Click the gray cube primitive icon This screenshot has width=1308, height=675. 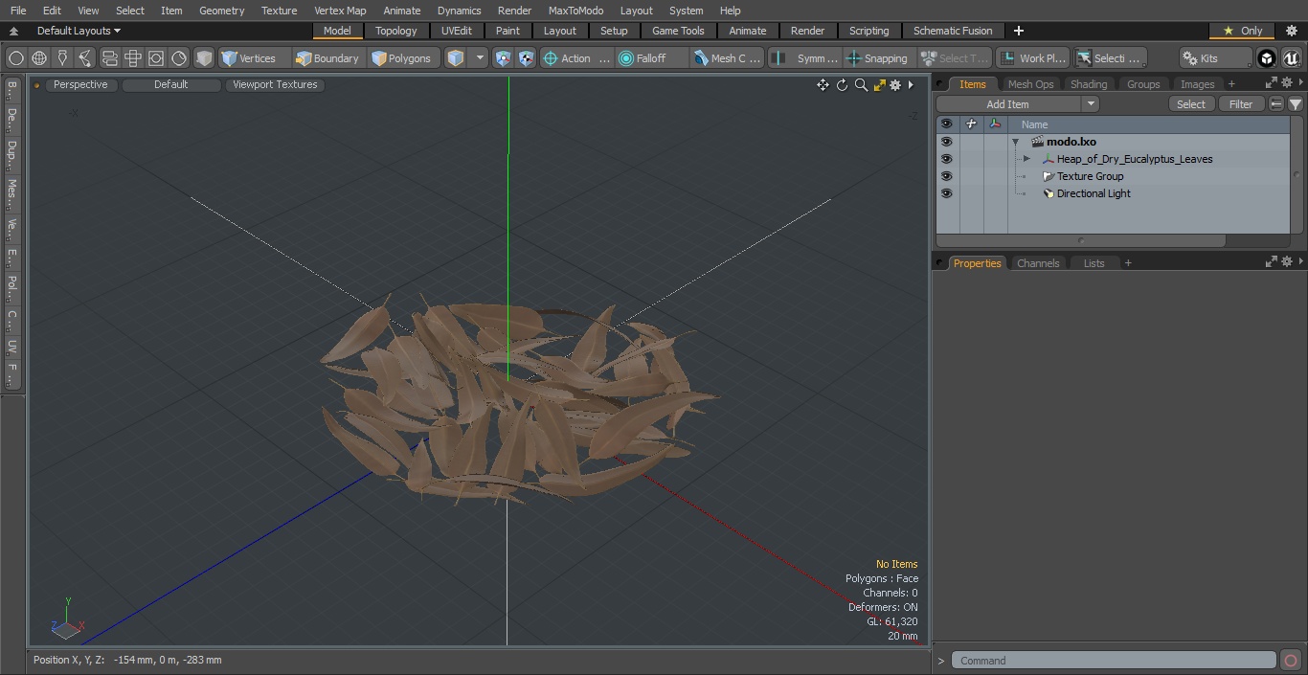pos(203,58)
